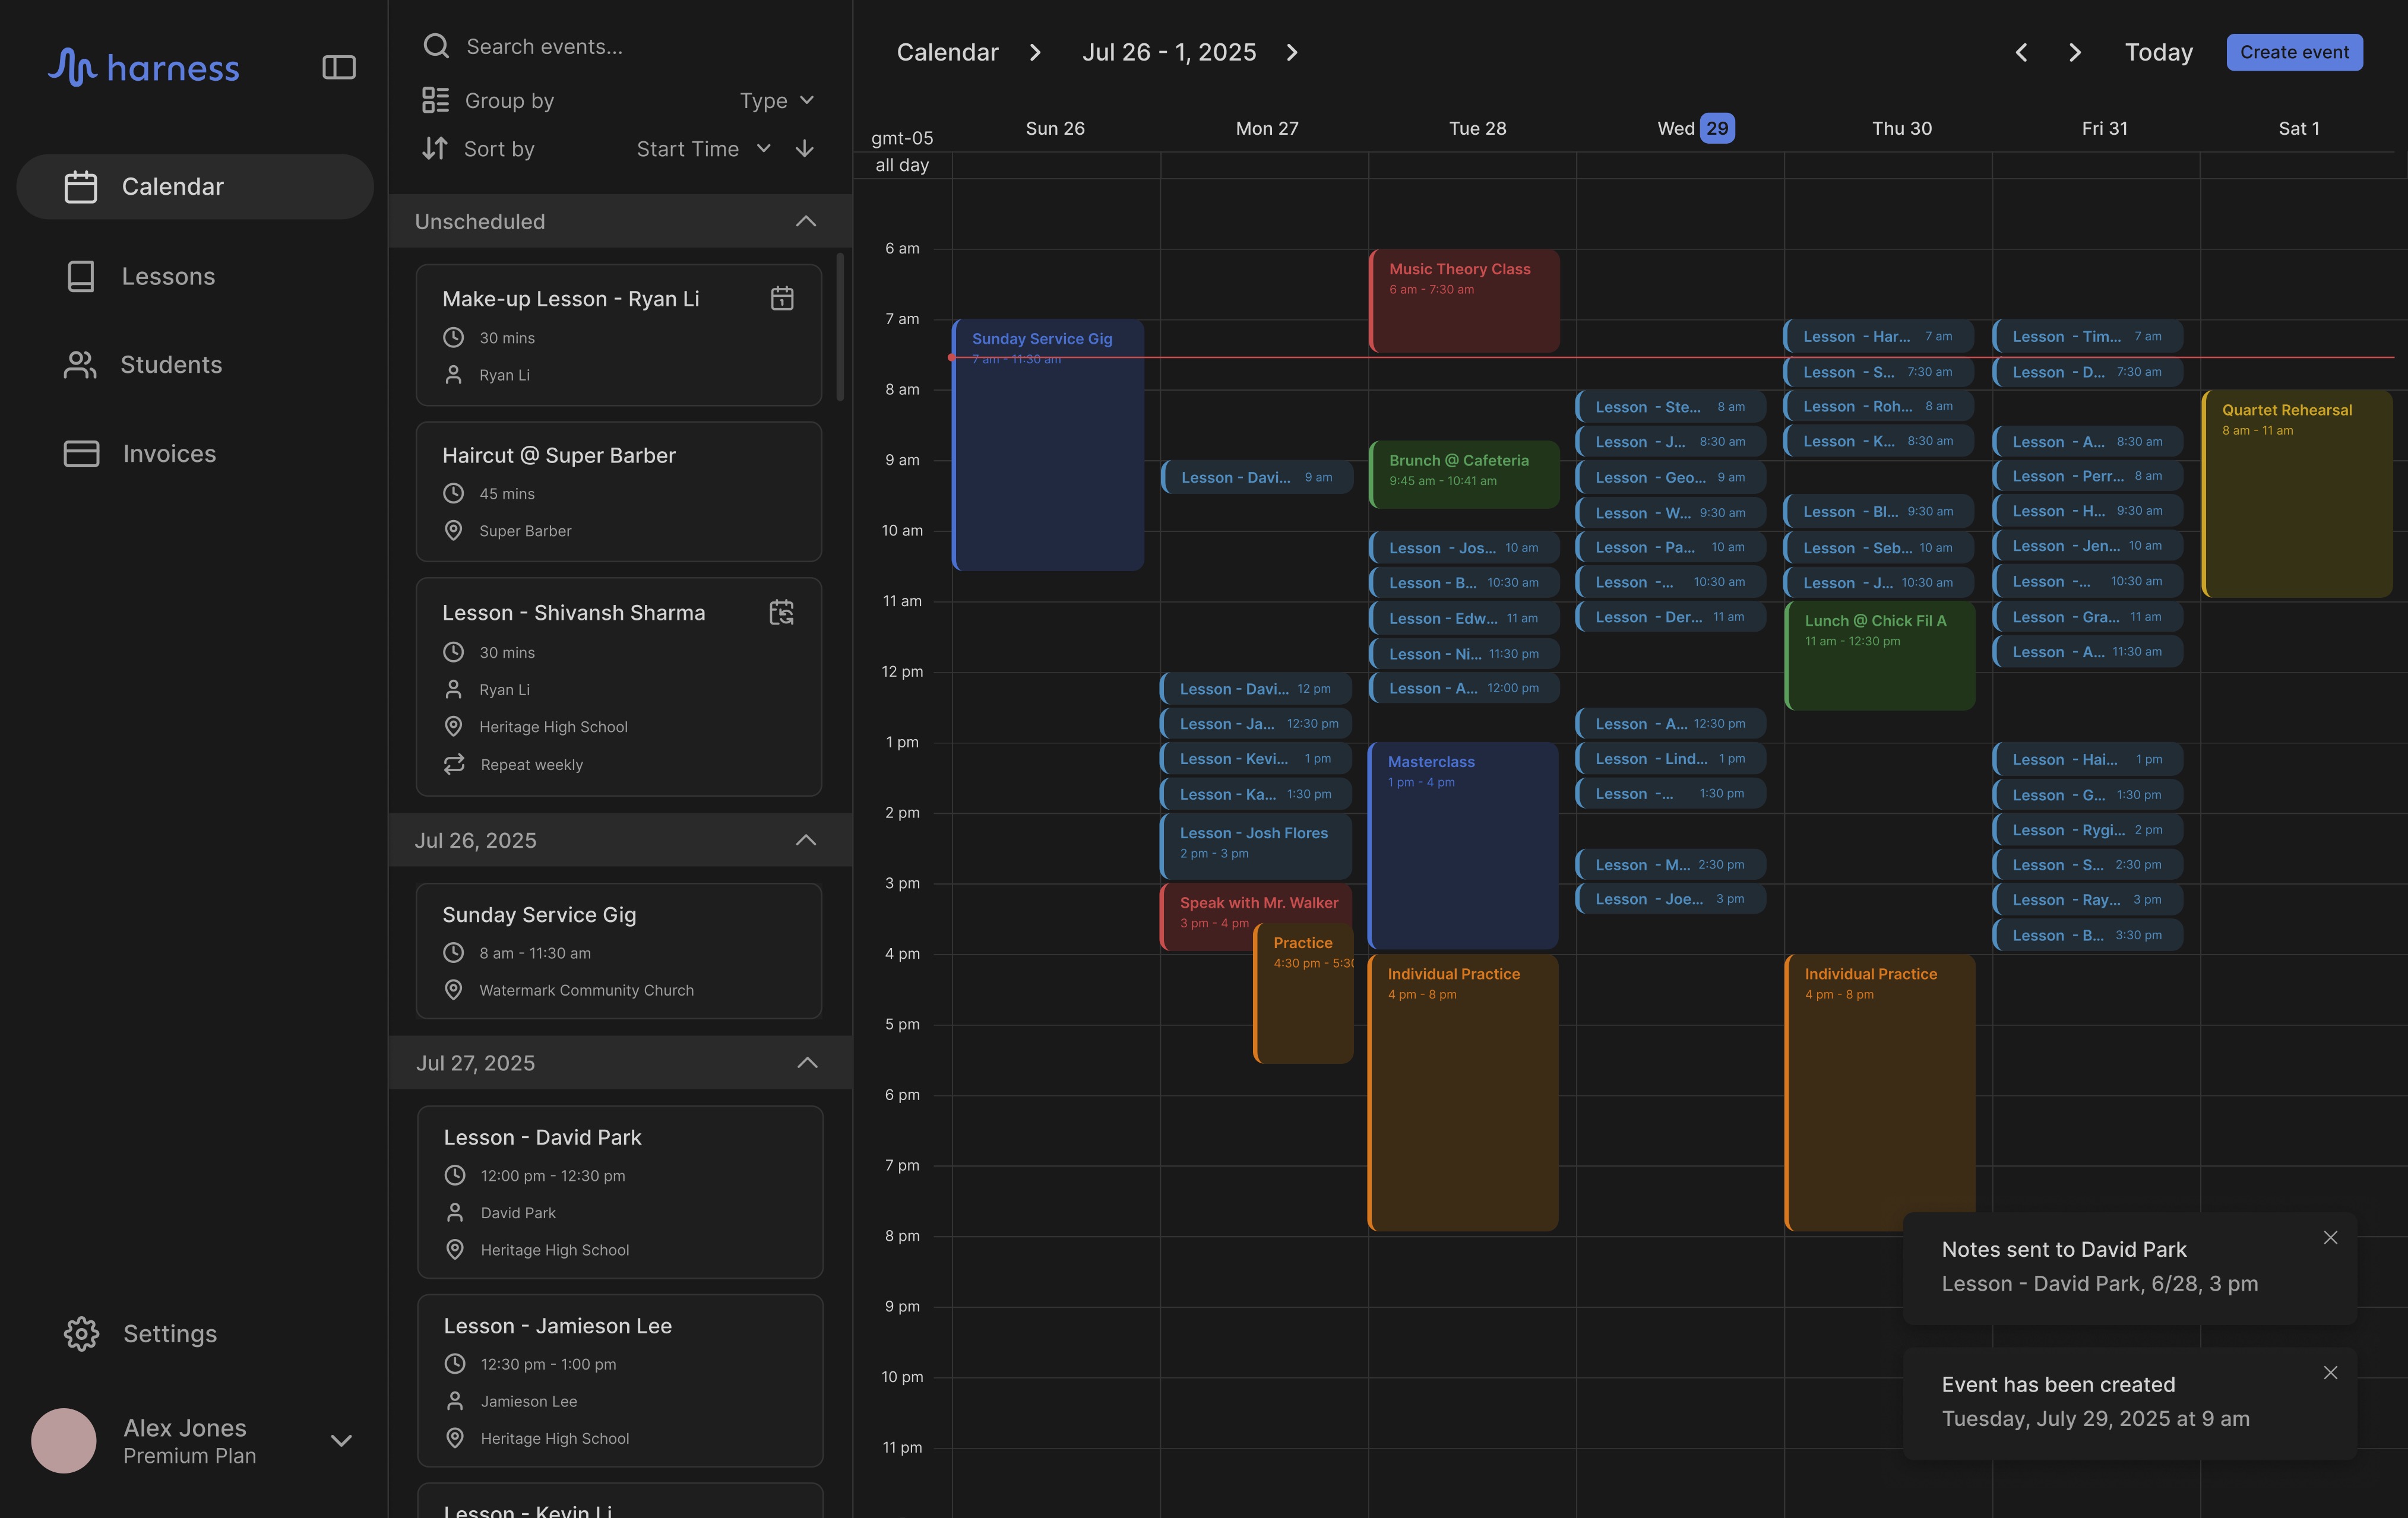The image size is (2408, 1518).
Task: Open Thursday Lesson - Har... 7 am event
Action: click(x=1879, y=336)
